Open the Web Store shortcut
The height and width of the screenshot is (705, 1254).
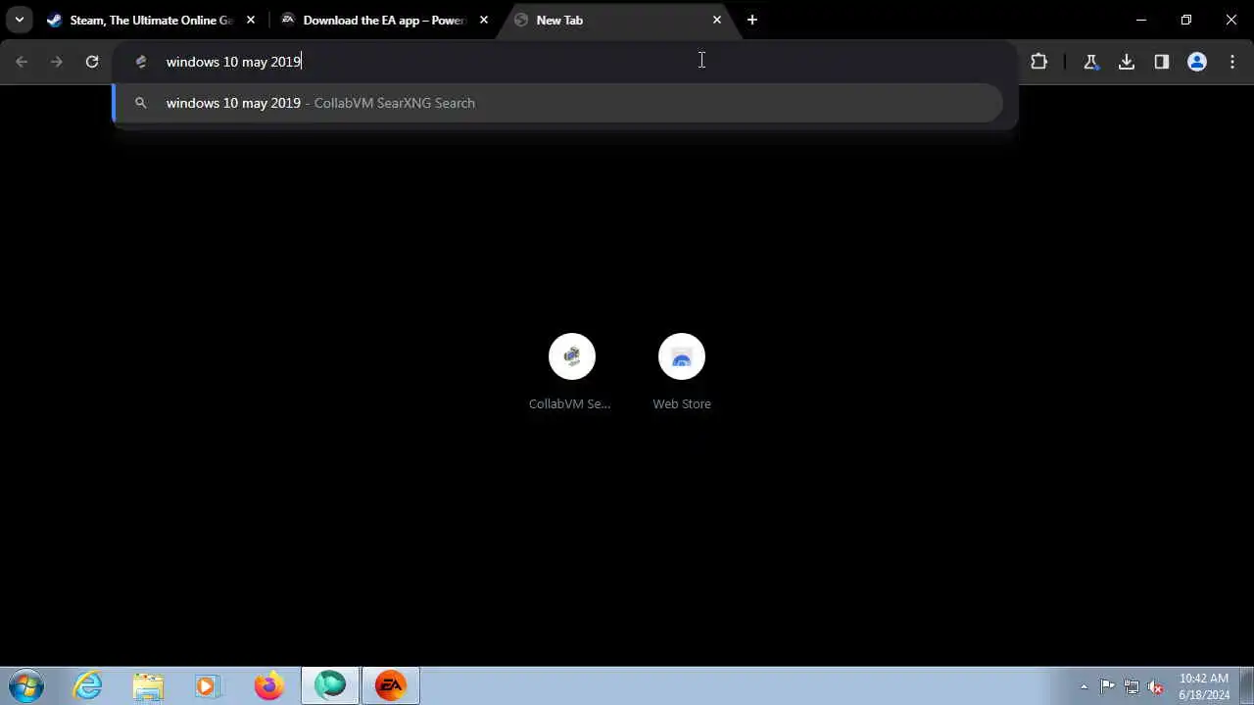coord(682,372)
